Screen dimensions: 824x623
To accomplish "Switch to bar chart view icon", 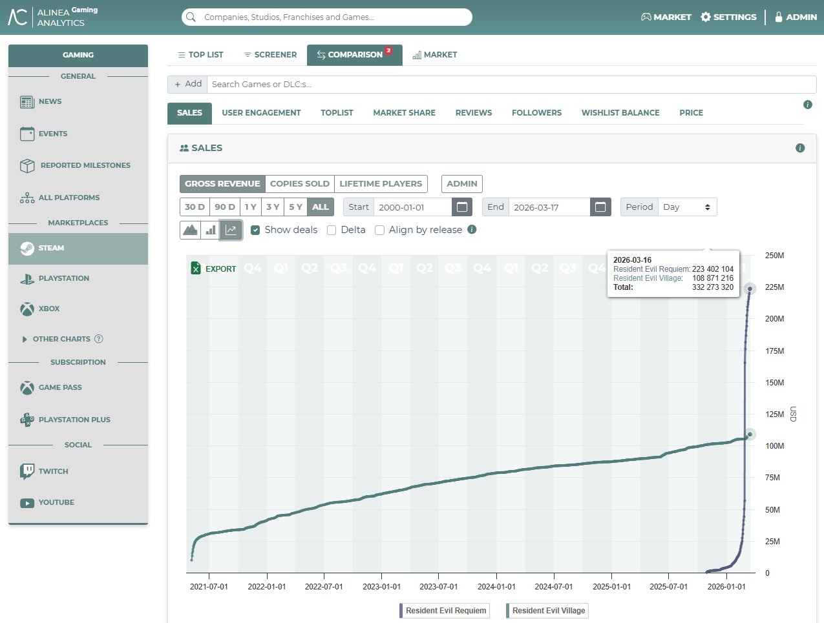I will click(211, 230).
